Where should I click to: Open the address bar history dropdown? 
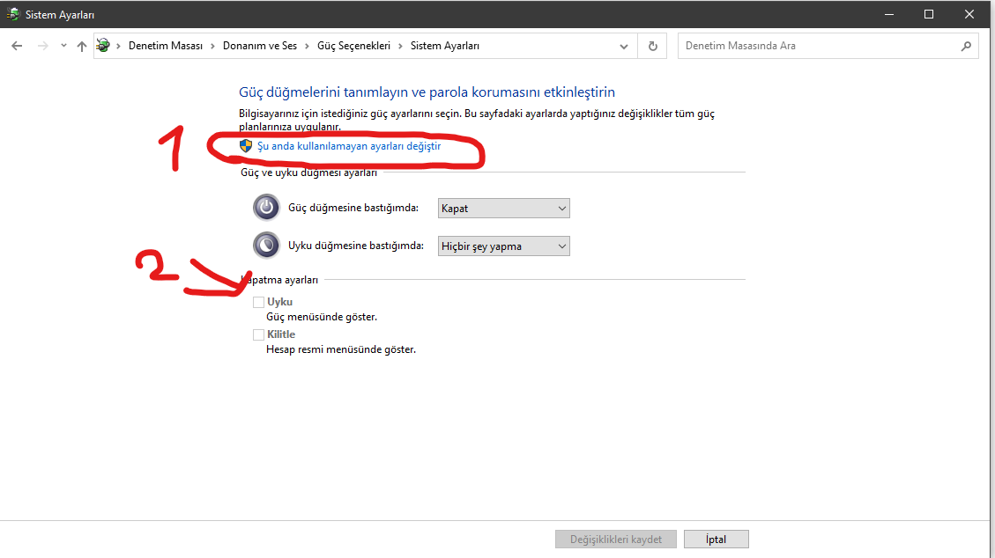click(624, 47)
